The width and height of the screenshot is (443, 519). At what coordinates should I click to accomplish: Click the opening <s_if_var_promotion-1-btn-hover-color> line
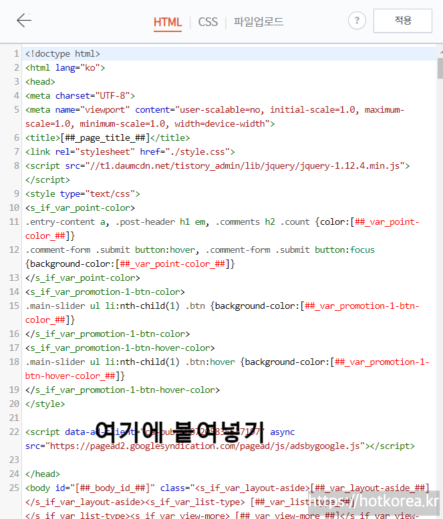point(120,348)
